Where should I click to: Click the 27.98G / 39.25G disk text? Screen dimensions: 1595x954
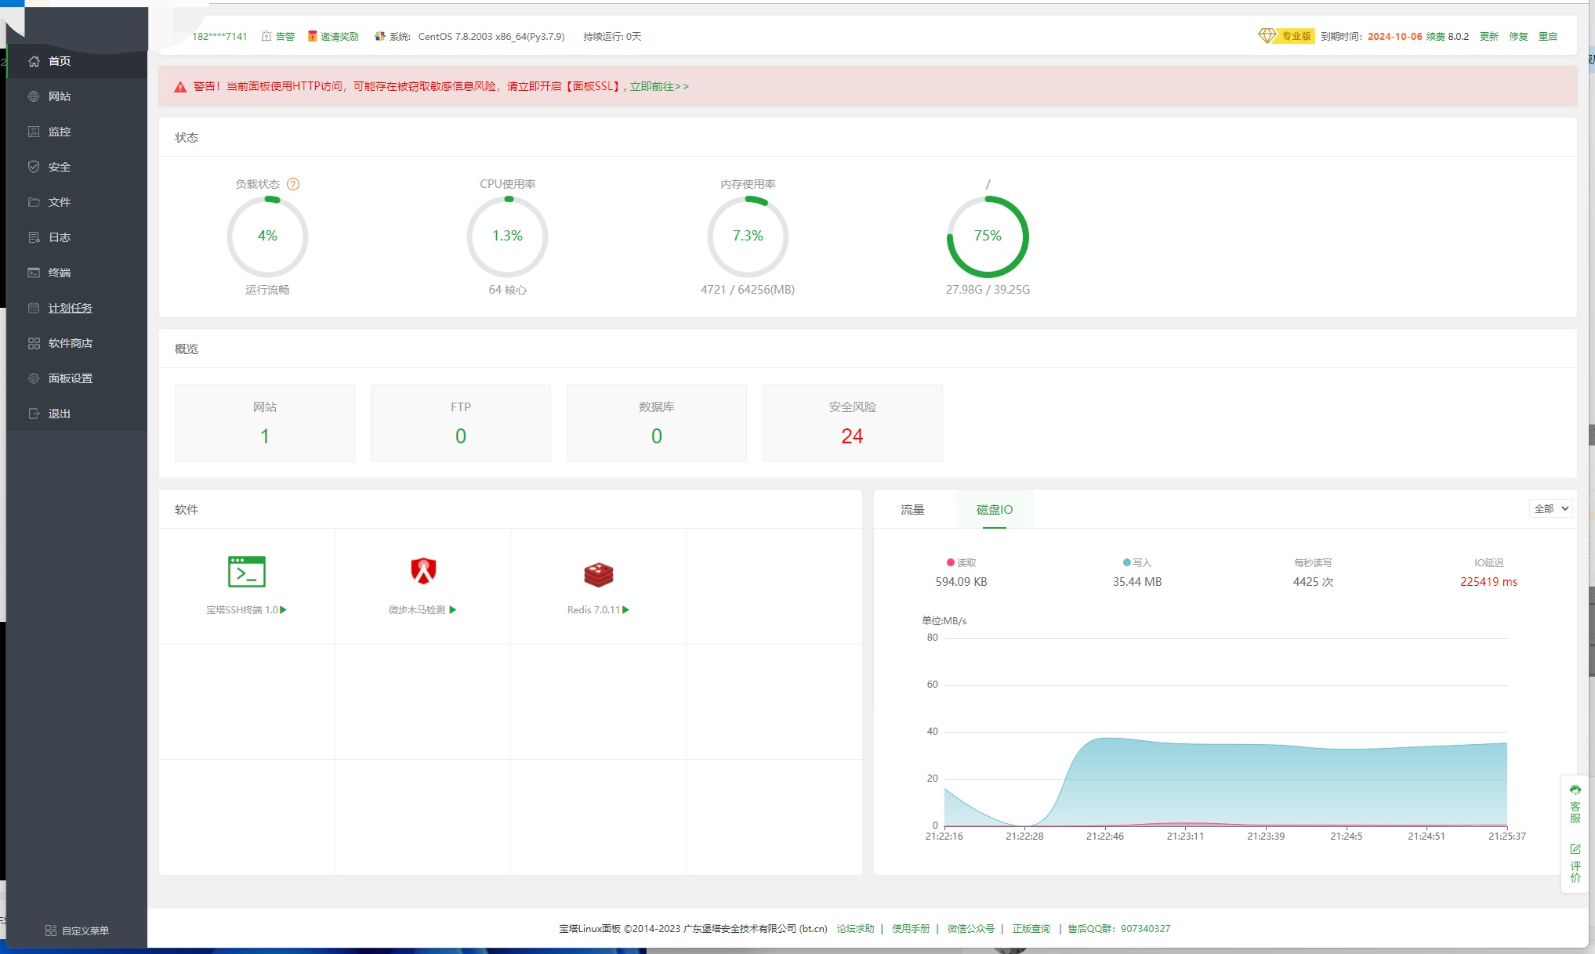[988, 290]
